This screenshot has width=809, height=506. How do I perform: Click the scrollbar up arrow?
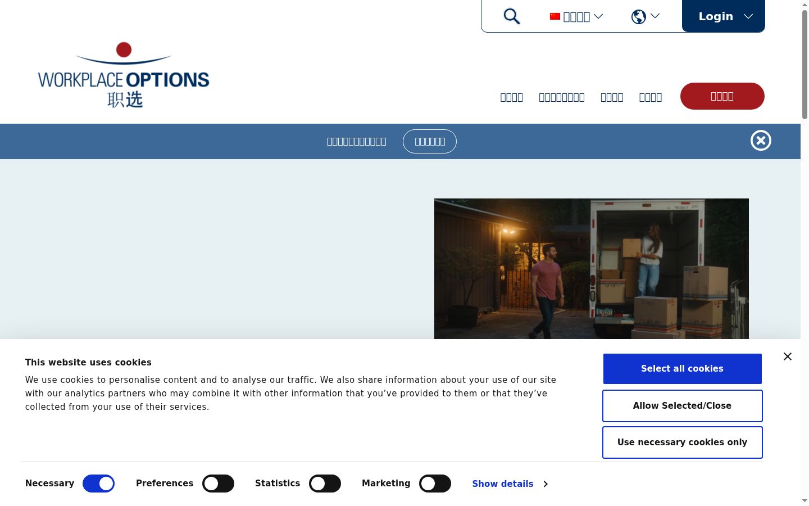tap(805, 4)
